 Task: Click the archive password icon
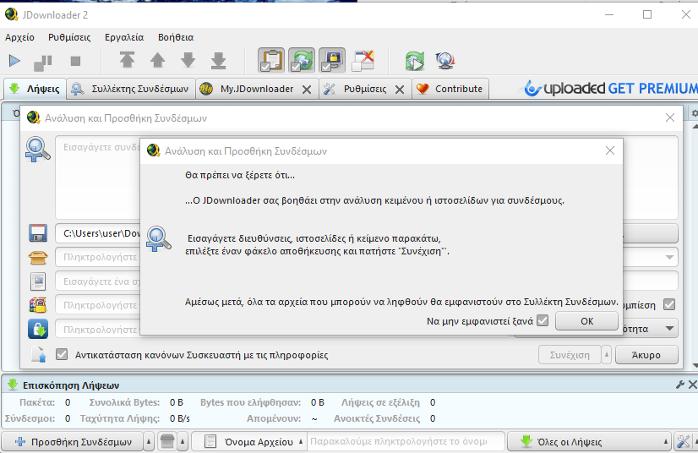coord(38,305)
